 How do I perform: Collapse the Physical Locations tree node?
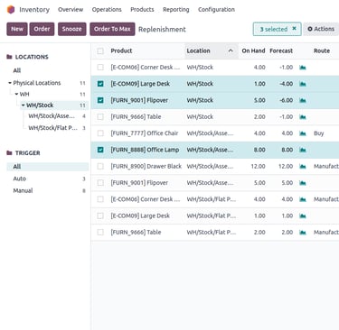coord(10,83)
